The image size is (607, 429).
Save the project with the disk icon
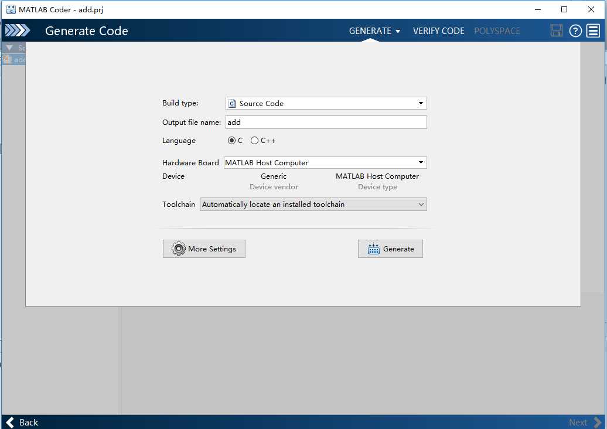[556, 30]
